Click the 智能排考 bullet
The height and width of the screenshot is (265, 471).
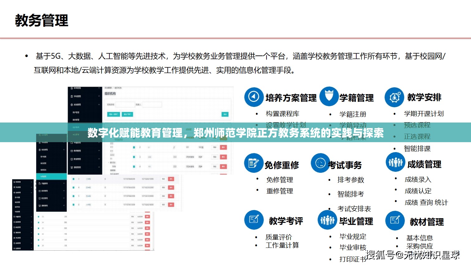click(x=351, y=194)
